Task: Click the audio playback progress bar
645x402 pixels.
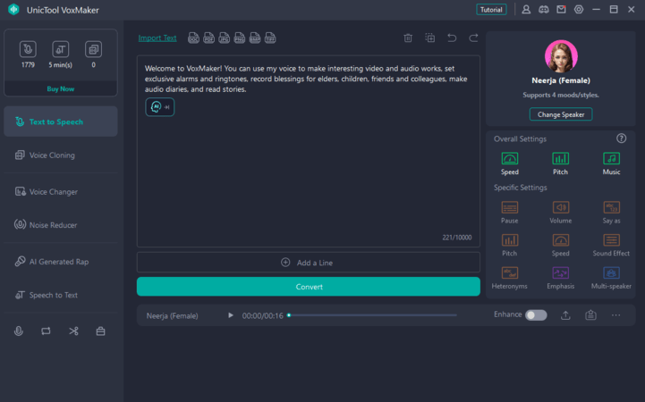Action: click(385, 315)
